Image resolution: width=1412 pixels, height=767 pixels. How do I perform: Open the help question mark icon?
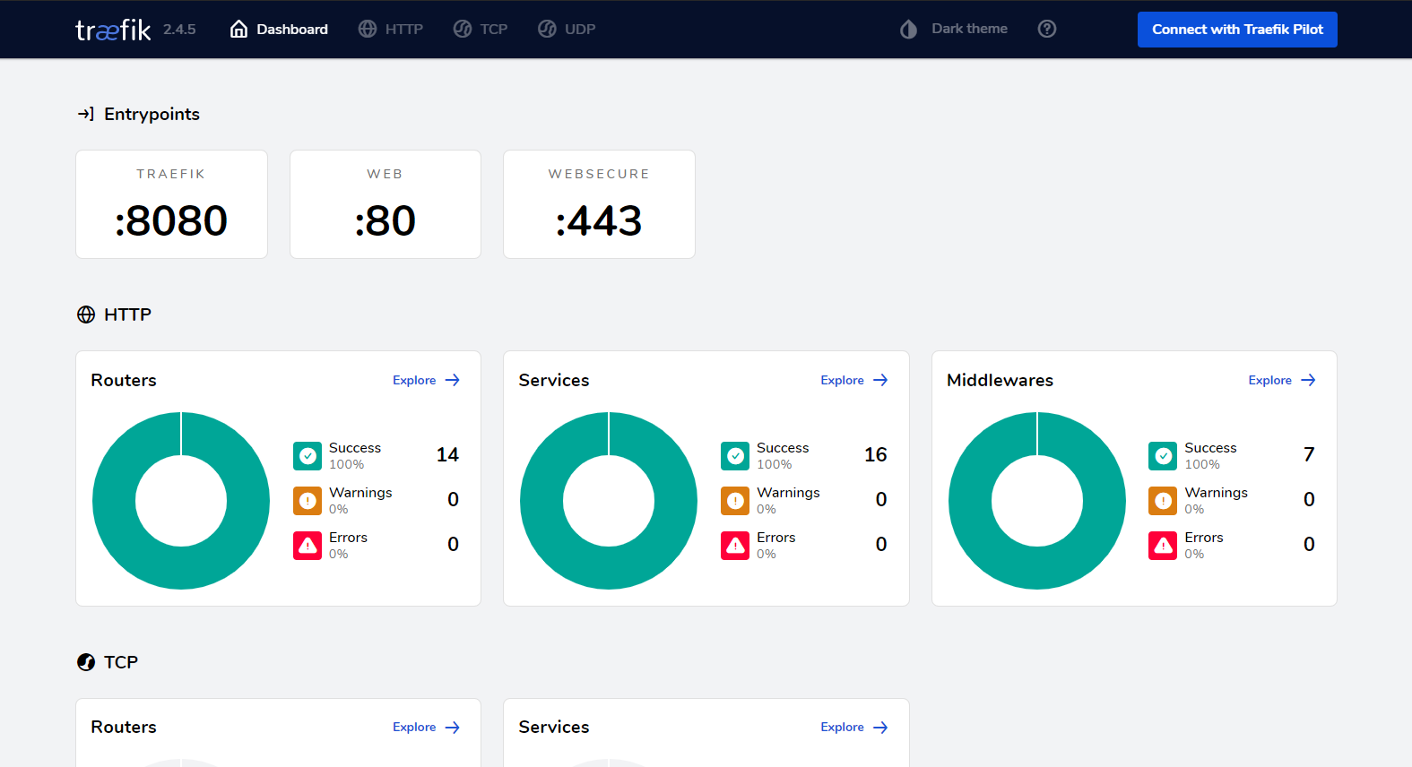1047,29
